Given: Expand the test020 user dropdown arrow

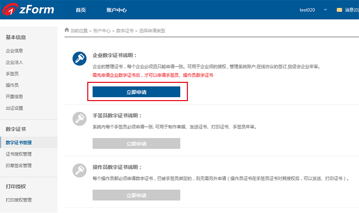Looking at the screenshot, I should tap(325, 10).
